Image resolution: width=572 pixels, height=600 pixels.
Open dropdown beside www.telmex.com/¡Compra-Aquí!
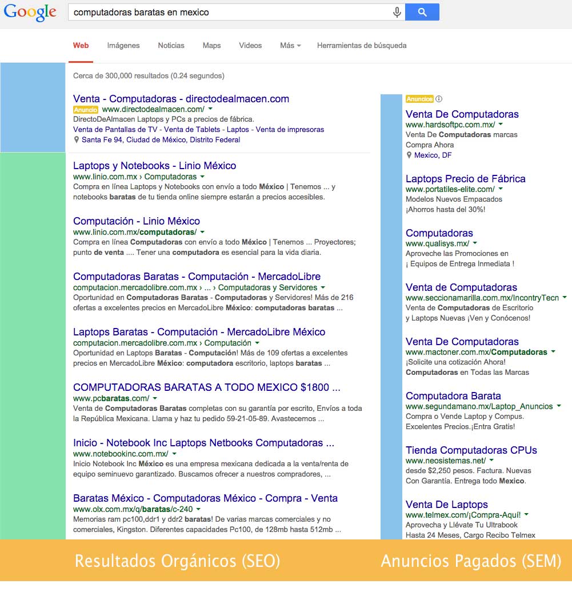[x=526, y=515]
